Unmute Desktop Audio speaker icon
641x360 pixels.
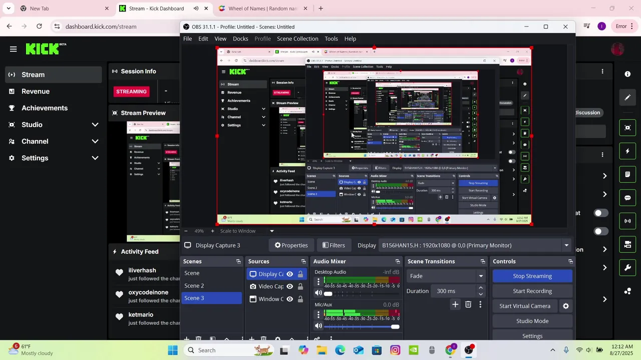[x=318, y=293]
